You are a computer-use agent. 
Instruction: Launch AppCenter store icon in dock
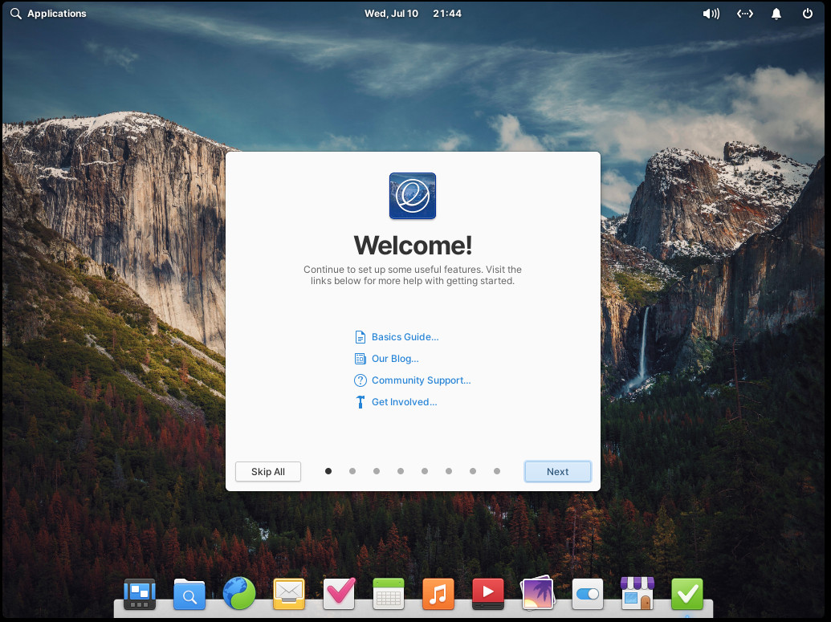point(637,593)
